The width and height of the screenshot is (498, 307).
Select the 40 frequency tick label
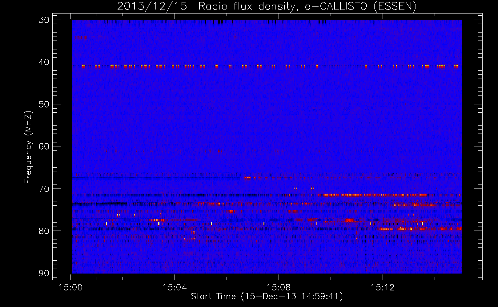point(44,62)
